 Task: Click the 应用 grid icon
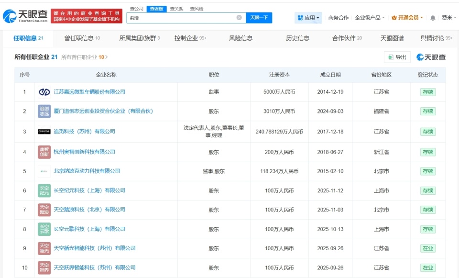coord(299,17)
